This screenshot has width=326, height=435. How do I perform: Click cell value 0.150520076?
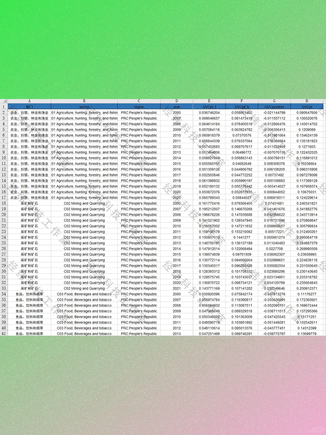307,118
